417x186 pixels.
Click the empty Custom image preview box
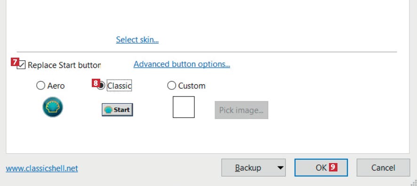click(x=184, y=107)
